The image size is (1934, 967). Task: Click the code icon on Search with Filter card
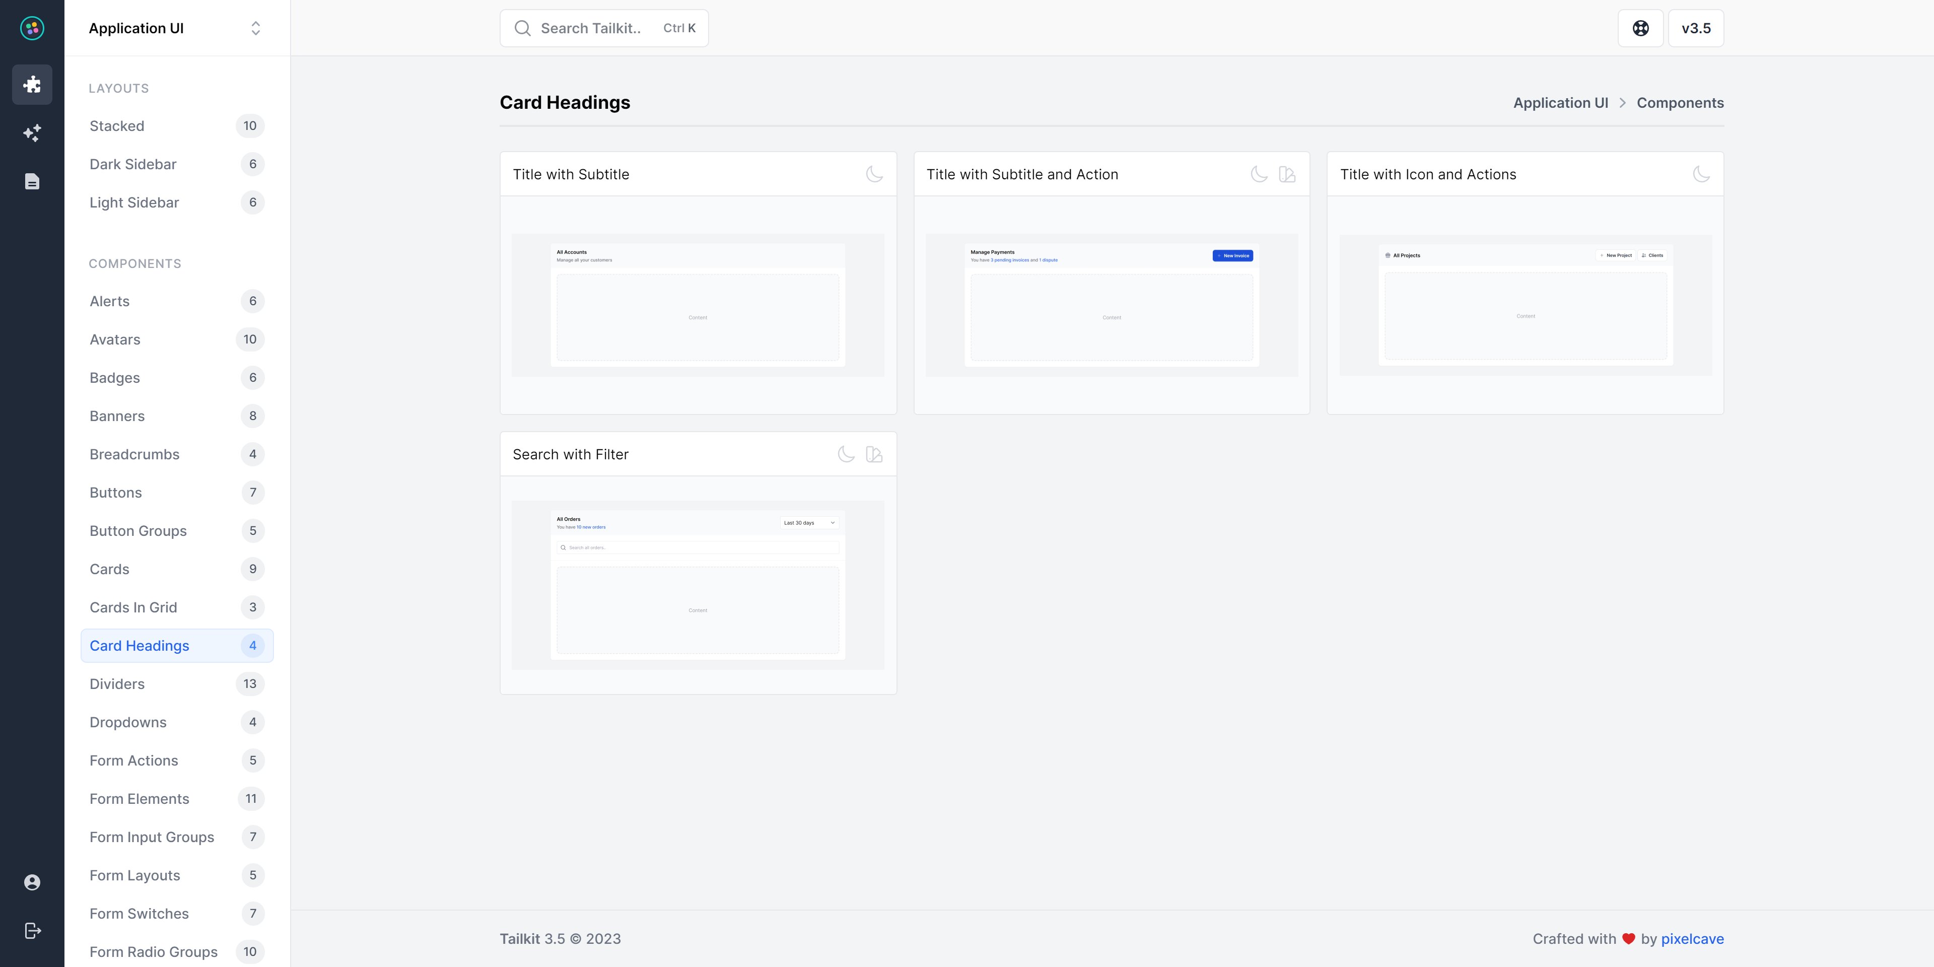(873, 454)
